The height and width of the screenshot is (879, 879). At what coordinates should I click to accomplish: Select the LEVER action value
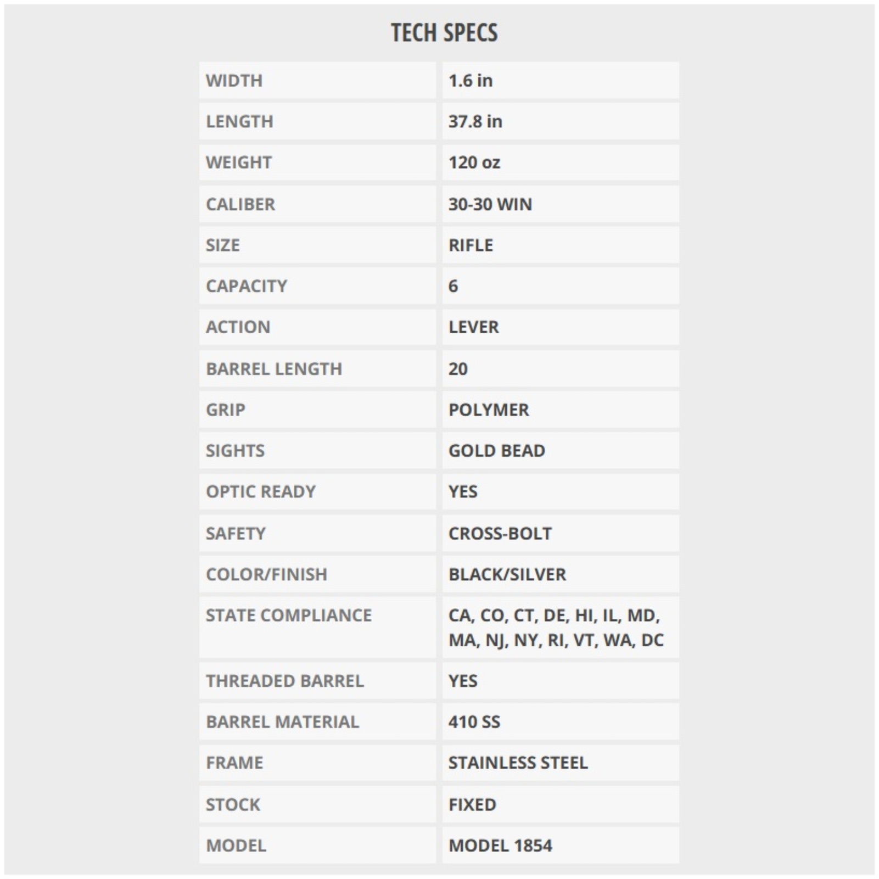coord(473,327)
